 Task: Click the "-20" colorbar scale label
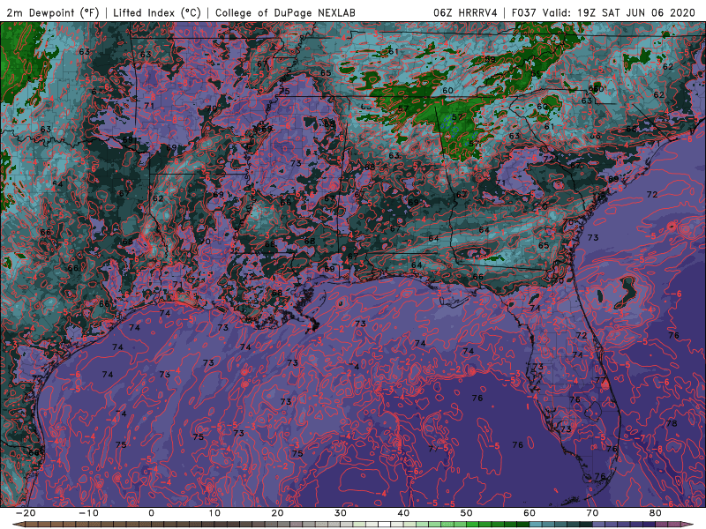[26, 513]
